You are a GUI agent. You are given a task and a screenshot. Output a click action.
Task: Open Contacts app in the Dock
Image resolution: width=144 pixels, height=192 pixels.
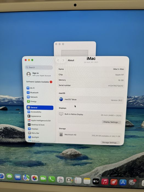pos(69,180)
